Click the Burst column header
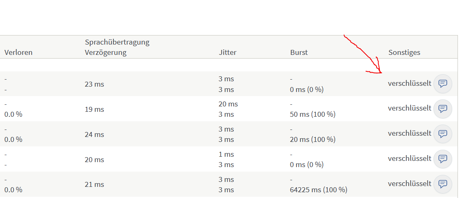Screen dimensions: 460x198 coord(299,52)
